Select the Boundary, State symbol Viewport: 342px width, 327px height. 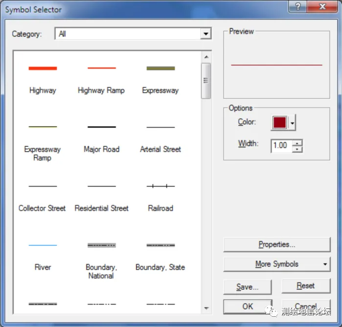coord(160,245)
